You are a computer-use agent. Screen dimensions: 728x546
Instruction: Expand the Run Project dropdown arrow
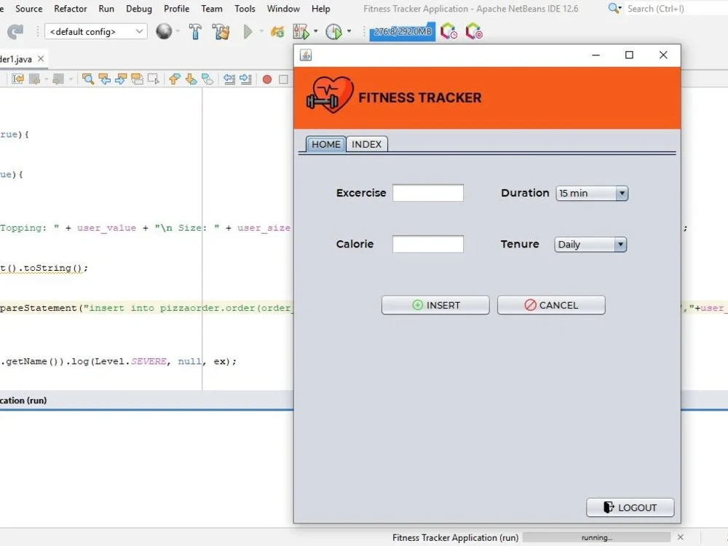(261, 31)
